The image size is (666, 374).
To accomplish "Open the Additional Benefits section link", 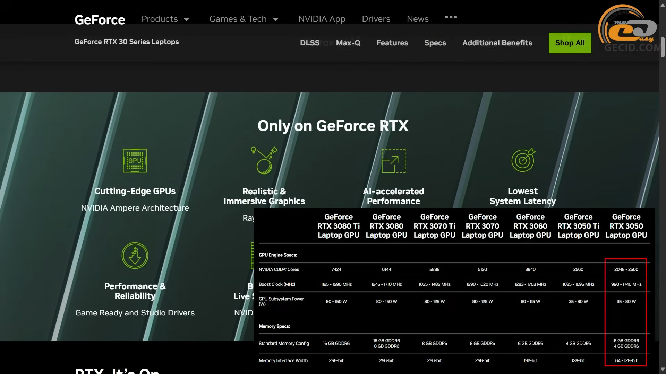I will [497, 43].
